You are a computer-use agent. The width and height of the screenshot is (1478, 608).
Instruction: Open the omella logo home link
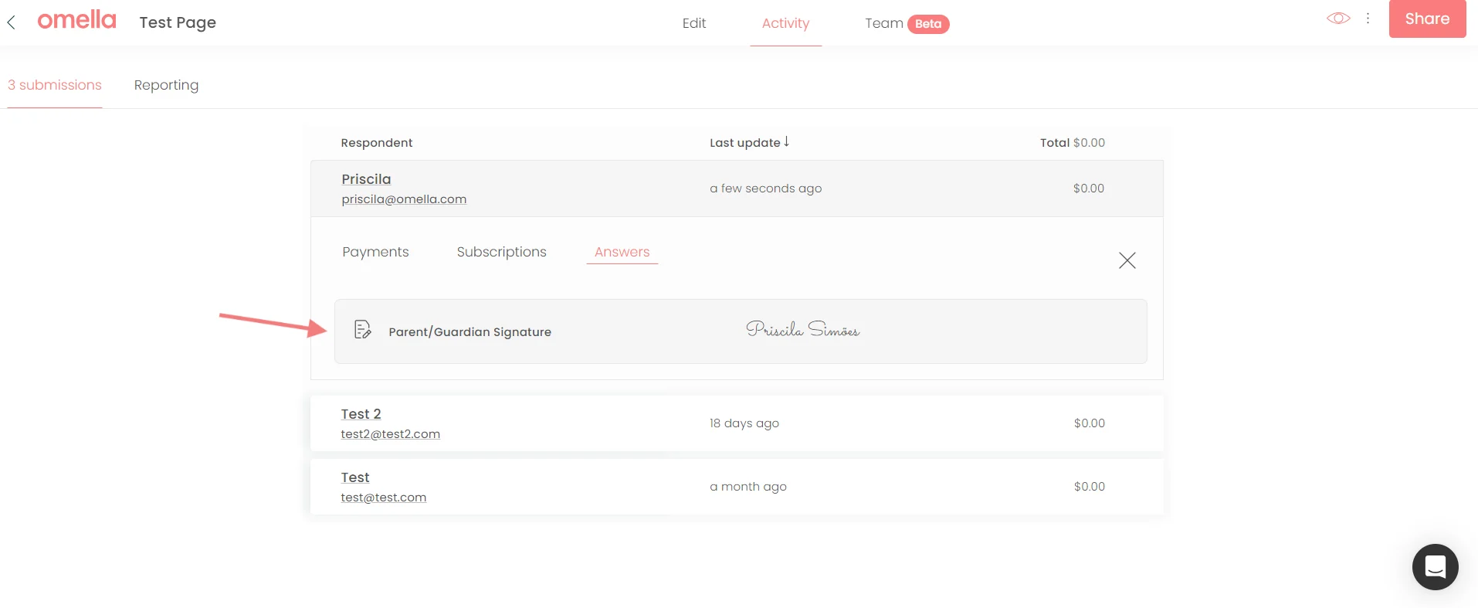click(x=76, y=20)
